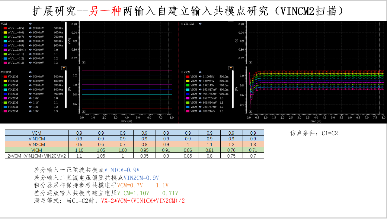This screenshot has width=387, height=219.
Task: Click blue swatch of VIN2CM 900.0mV
Action: tap(5, 94)
